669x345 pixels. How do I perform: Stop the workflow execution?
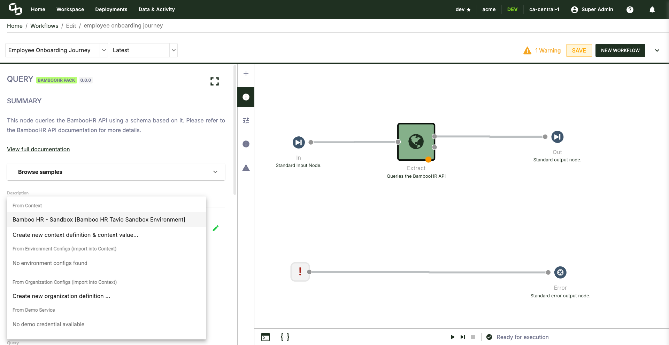(473, 337)
